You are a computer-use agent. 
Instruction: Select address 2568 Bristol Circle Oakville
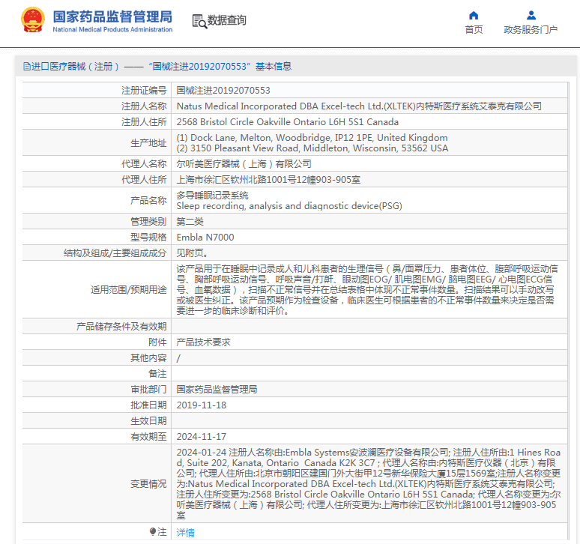point(288,121)
